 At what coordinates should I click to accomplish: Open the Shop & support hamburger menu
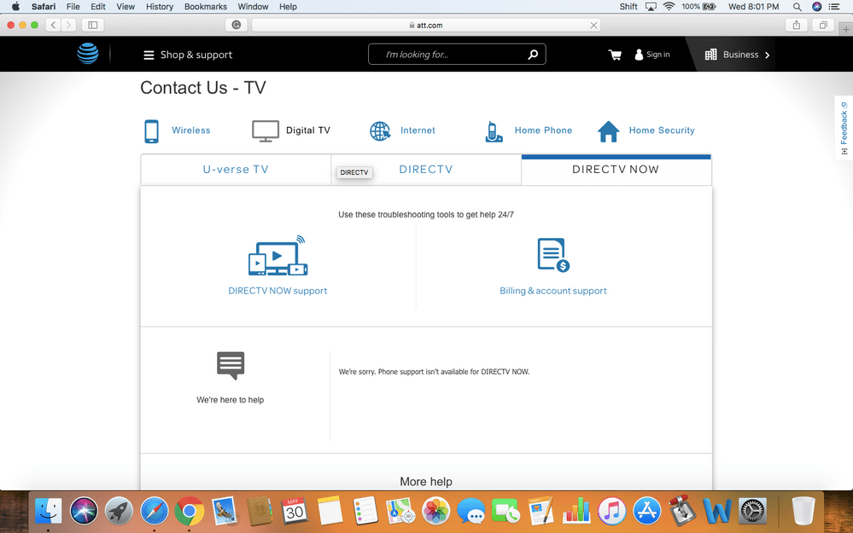coord(187,55)
